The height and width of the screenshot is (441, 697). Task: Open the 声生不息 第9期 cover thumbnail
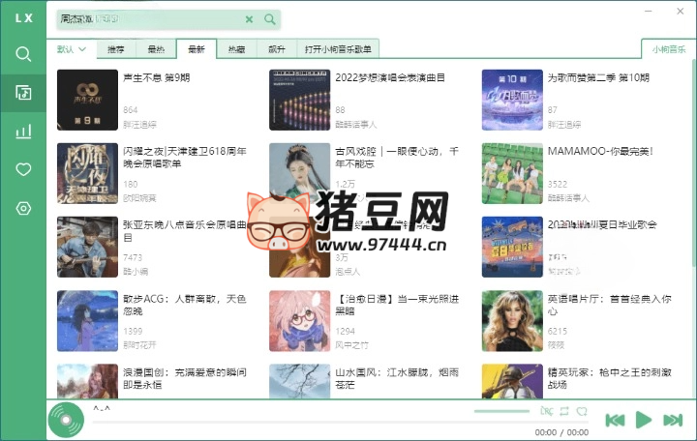[x=87, y=100]
